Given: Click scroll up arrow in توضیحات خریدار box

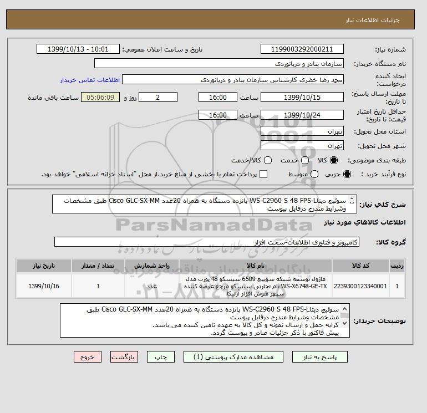Looking at the screenshot, I should click(344, 309).
